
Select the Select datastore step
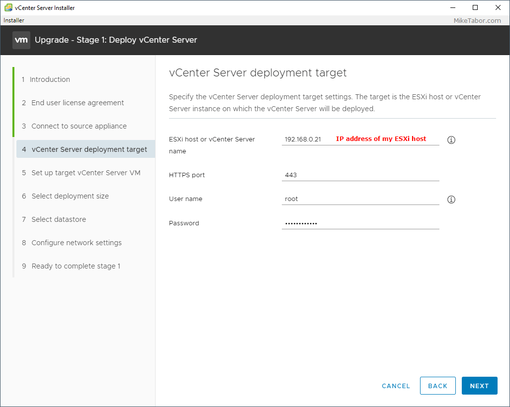[54, 219]
